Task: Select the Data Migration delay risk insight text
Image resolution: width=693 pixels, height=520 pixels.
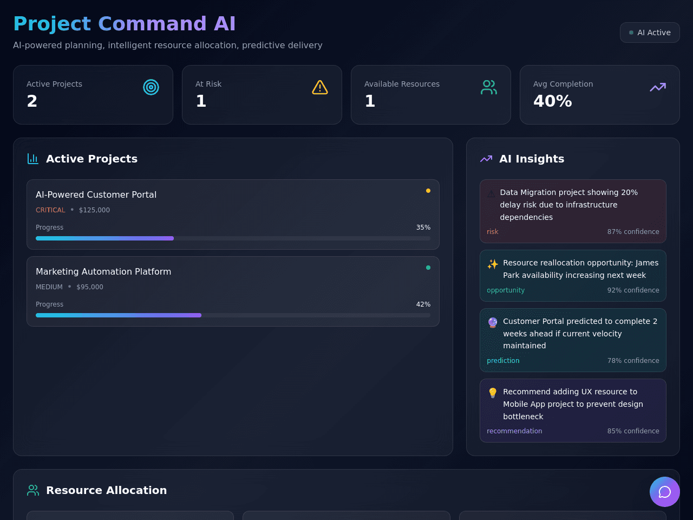Action: click(568, 205)
